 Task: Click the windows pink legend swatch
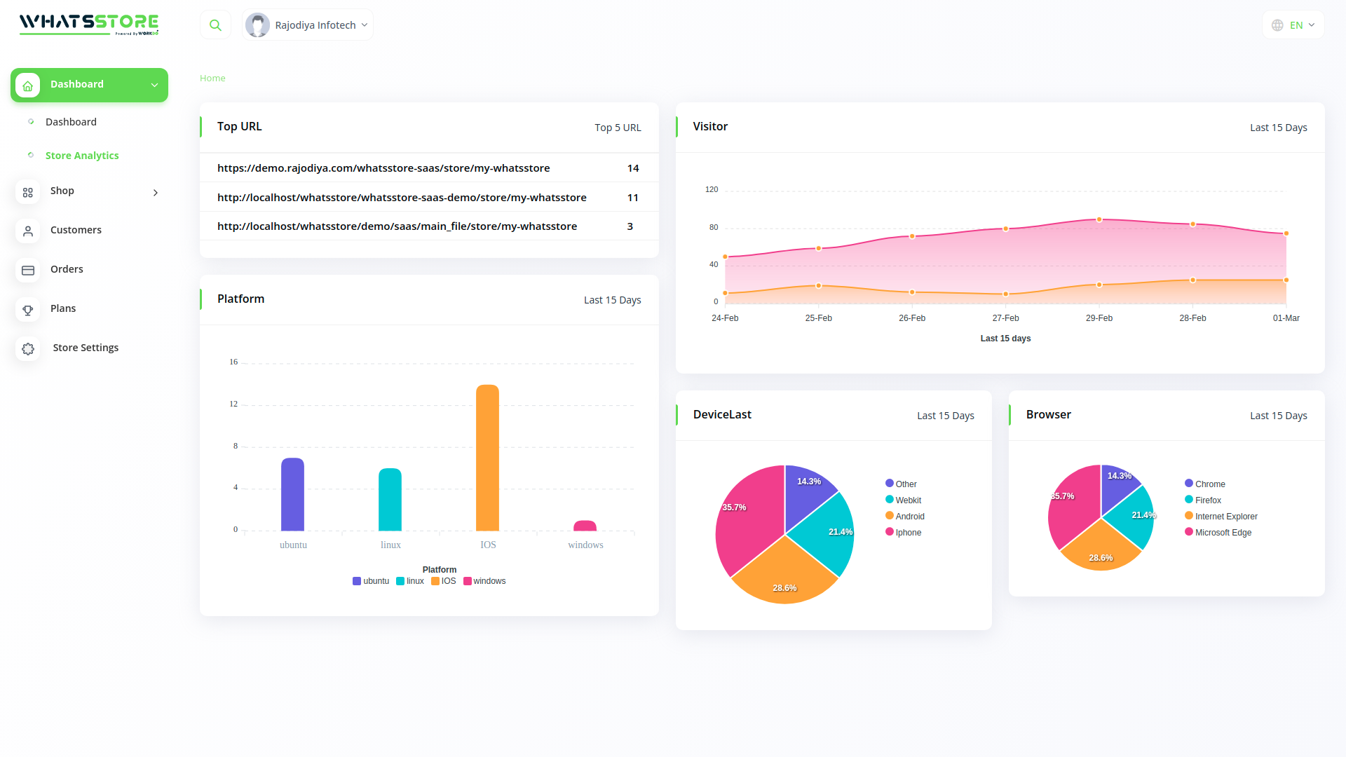(x=468, y=581)
